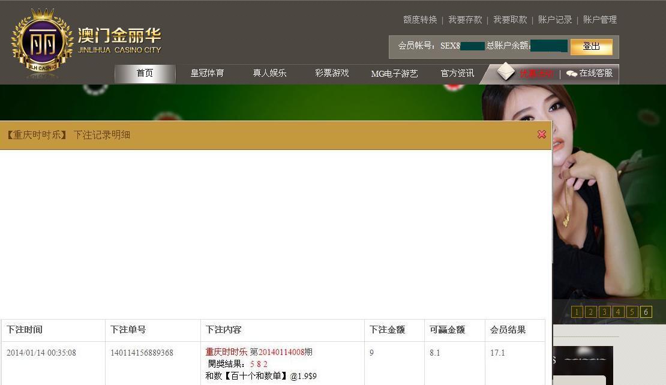
Task: Click the 下注时间 column header
Action: [25, 330]
